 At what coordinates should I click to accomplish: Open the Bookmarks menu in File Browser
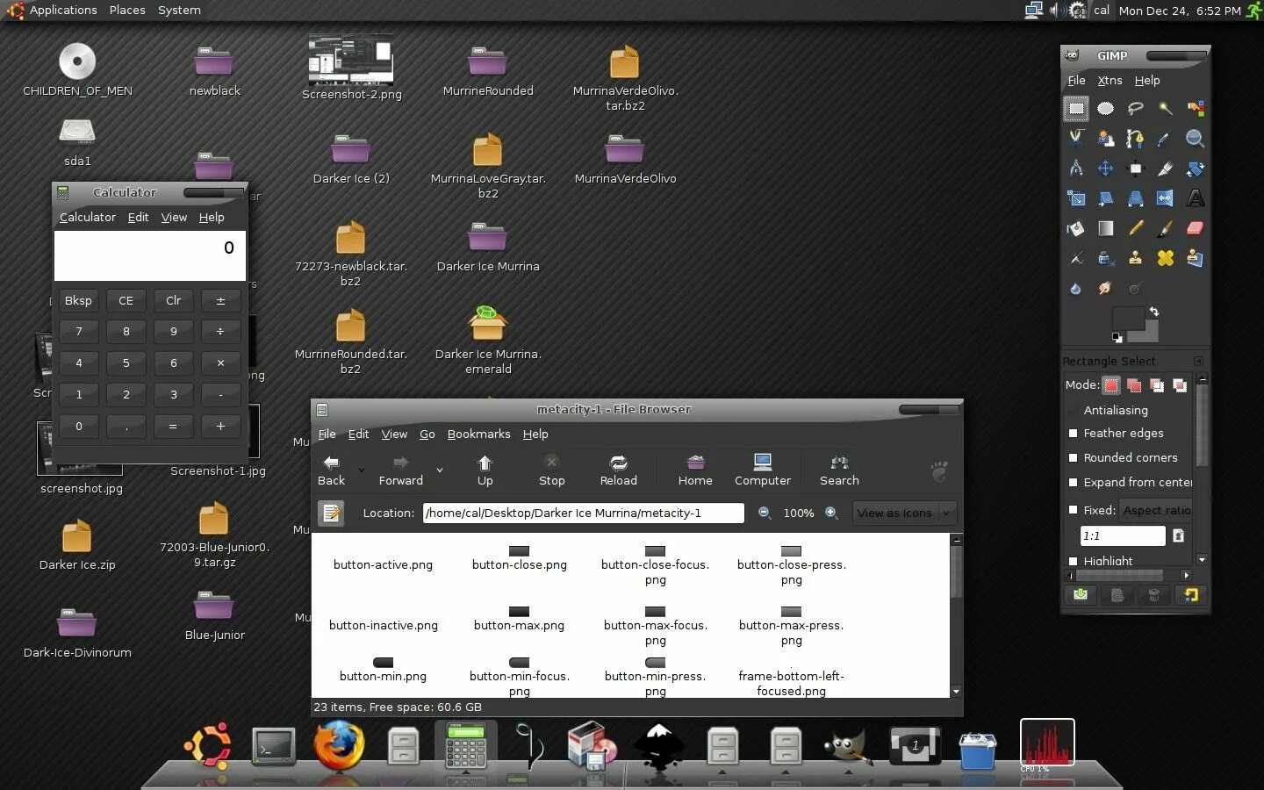click(478, 434)
